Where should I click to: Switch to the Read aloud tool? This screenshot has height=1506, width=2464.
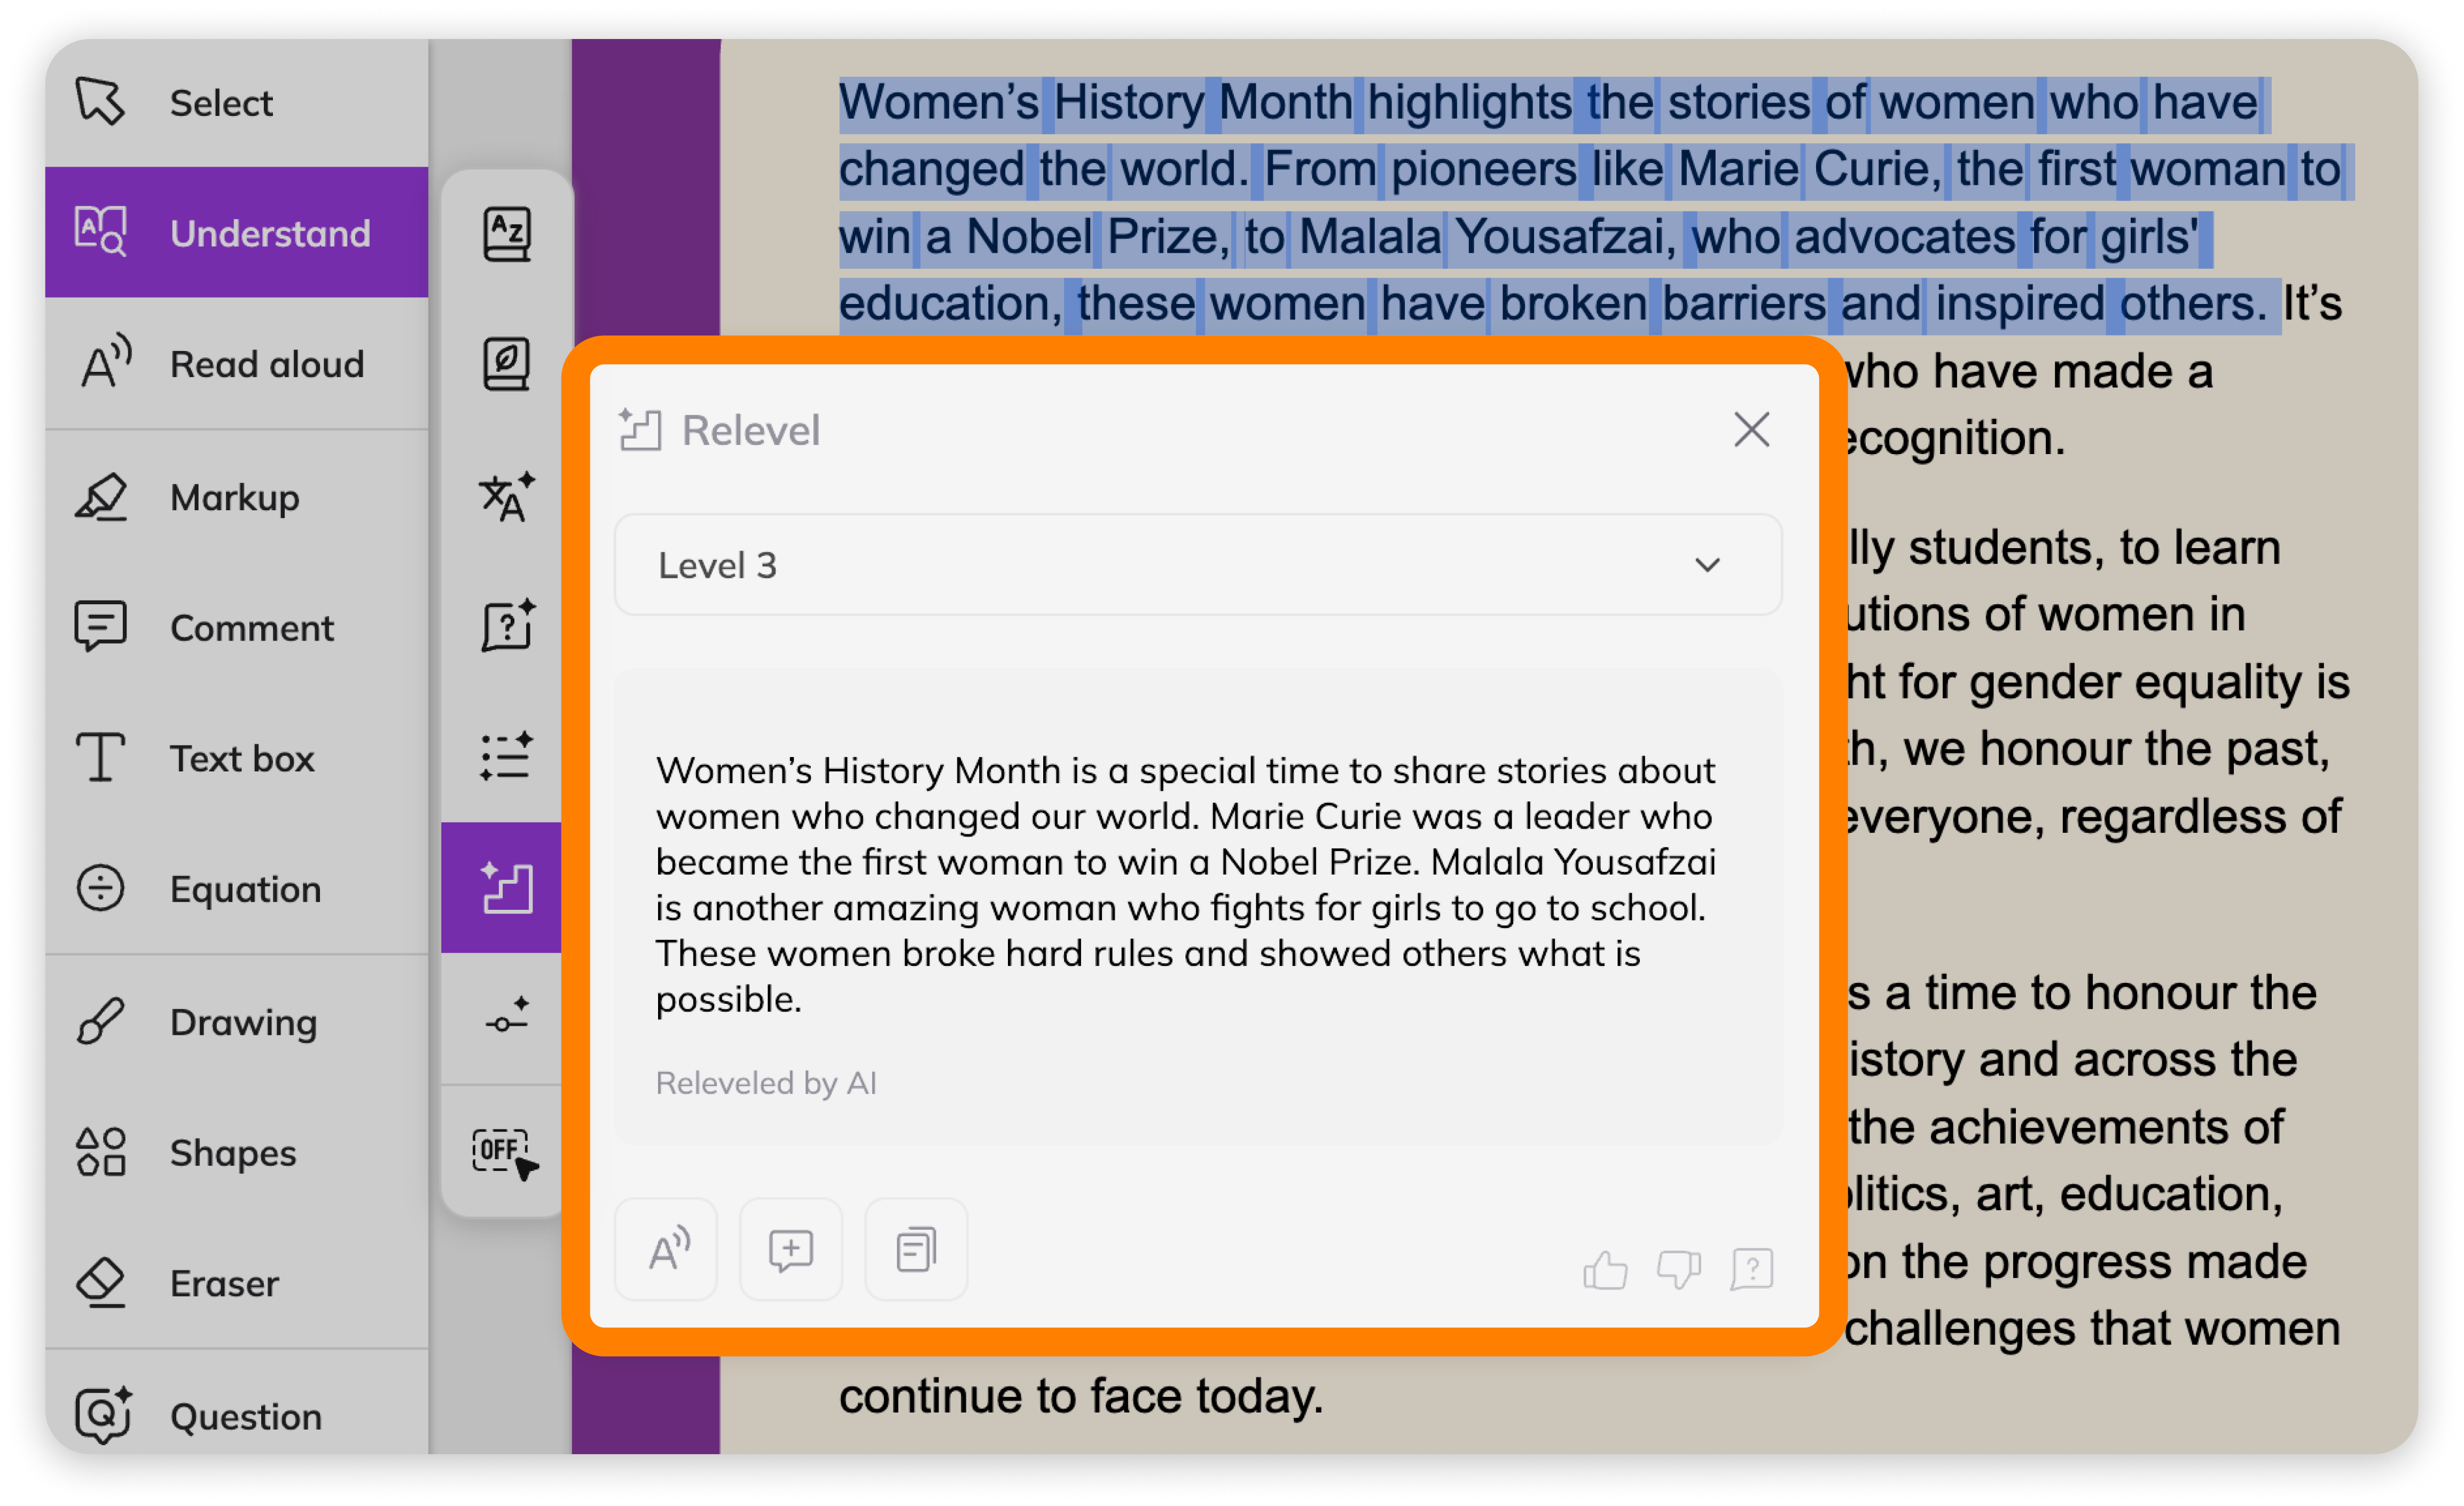(x=236, y=365)
